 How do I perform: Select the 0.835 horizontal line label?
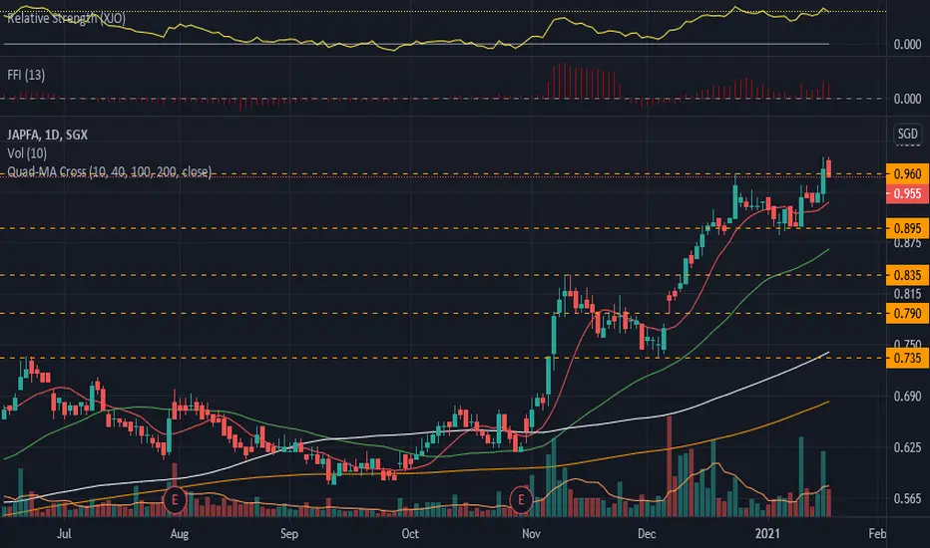click(907, 275)
